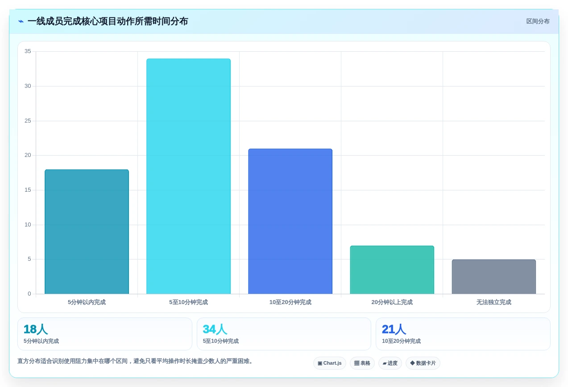This screenshot has height=387, width=568.
Task: Click the 表格 tag chip
Action: coord(362,363)
